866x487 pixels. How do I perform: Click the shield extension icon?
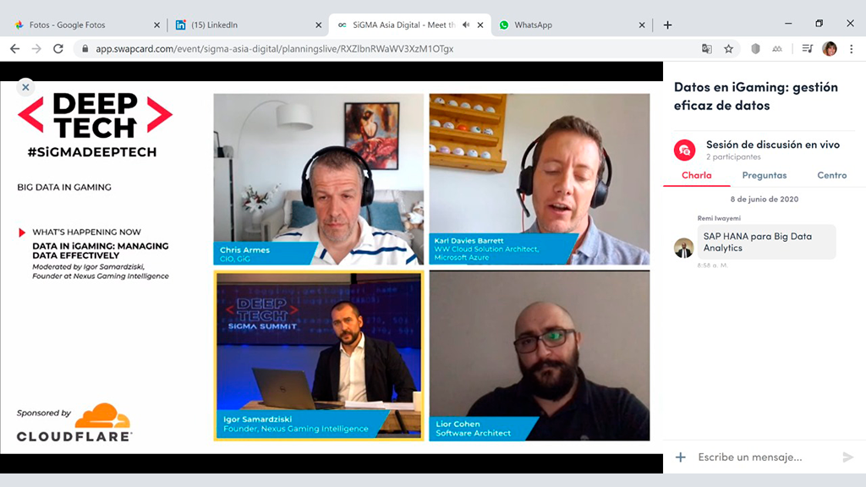point(755,49)
